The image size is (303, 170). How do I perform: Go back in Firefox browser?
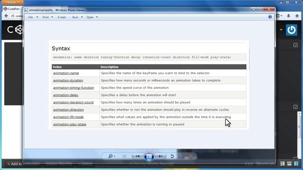pos(6,16)
